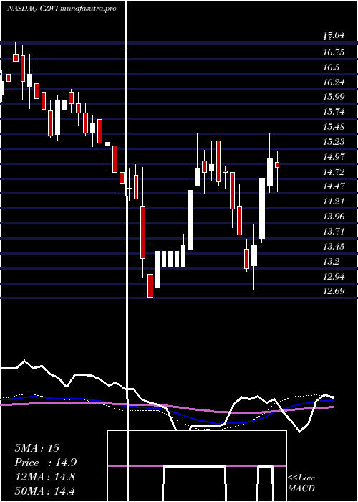
Task: Click the 12MA : 14.8 readout
Action: 44,477
